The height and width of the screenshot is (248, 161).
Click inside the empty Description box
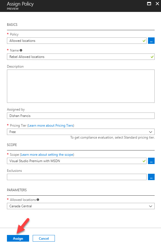[81, 86]
